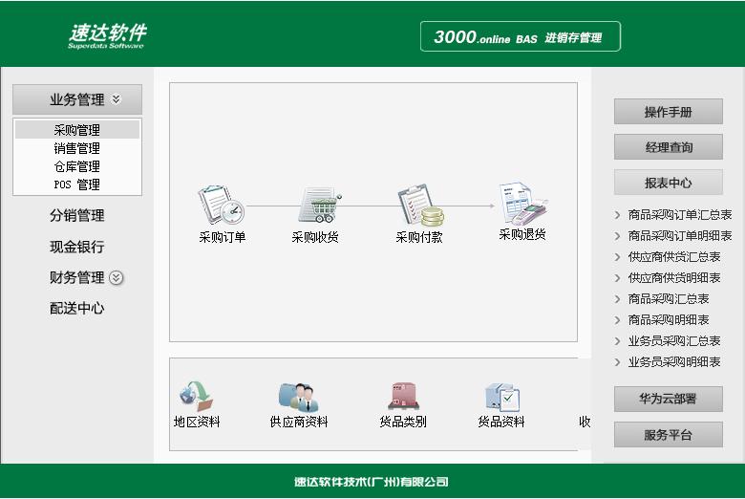The image size is (745, 499).
Task: Expand arrow beside 商品采购订单明细表
Action: (x=617, y=236)
